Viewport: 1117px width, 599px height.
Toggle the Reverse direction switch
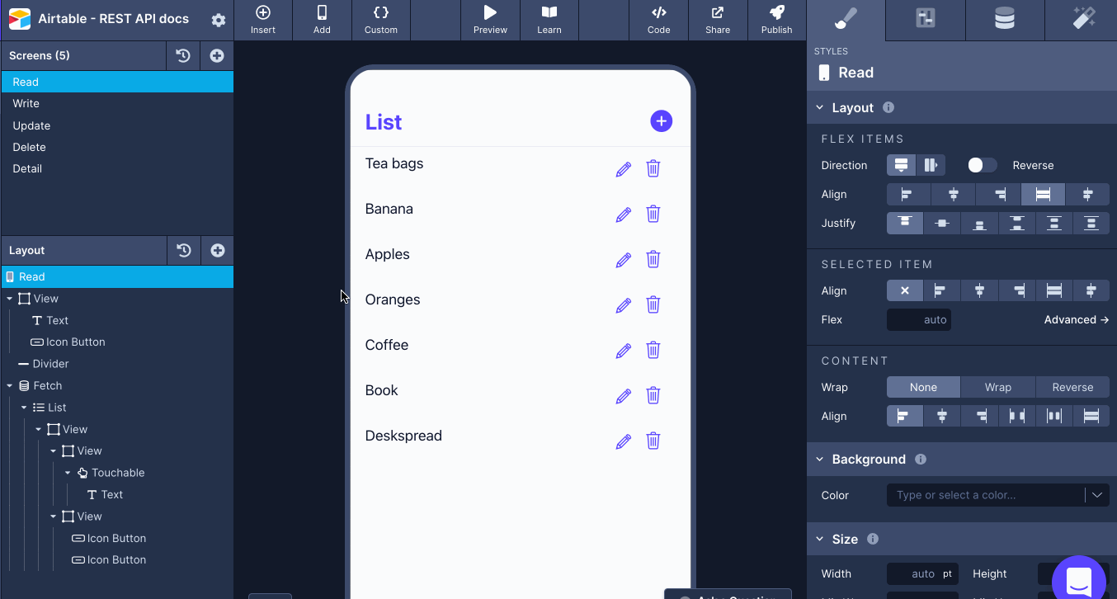983,165
